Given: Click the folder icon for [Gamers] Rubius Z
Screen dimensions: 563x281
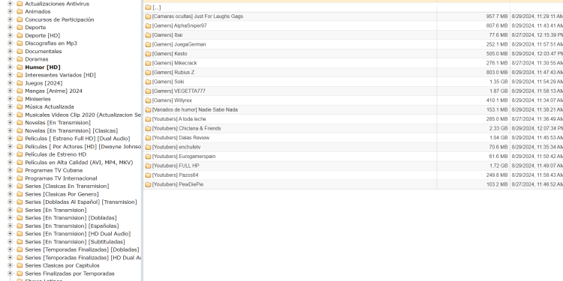Looking at the screenshot, I should (x=148, y=73).
